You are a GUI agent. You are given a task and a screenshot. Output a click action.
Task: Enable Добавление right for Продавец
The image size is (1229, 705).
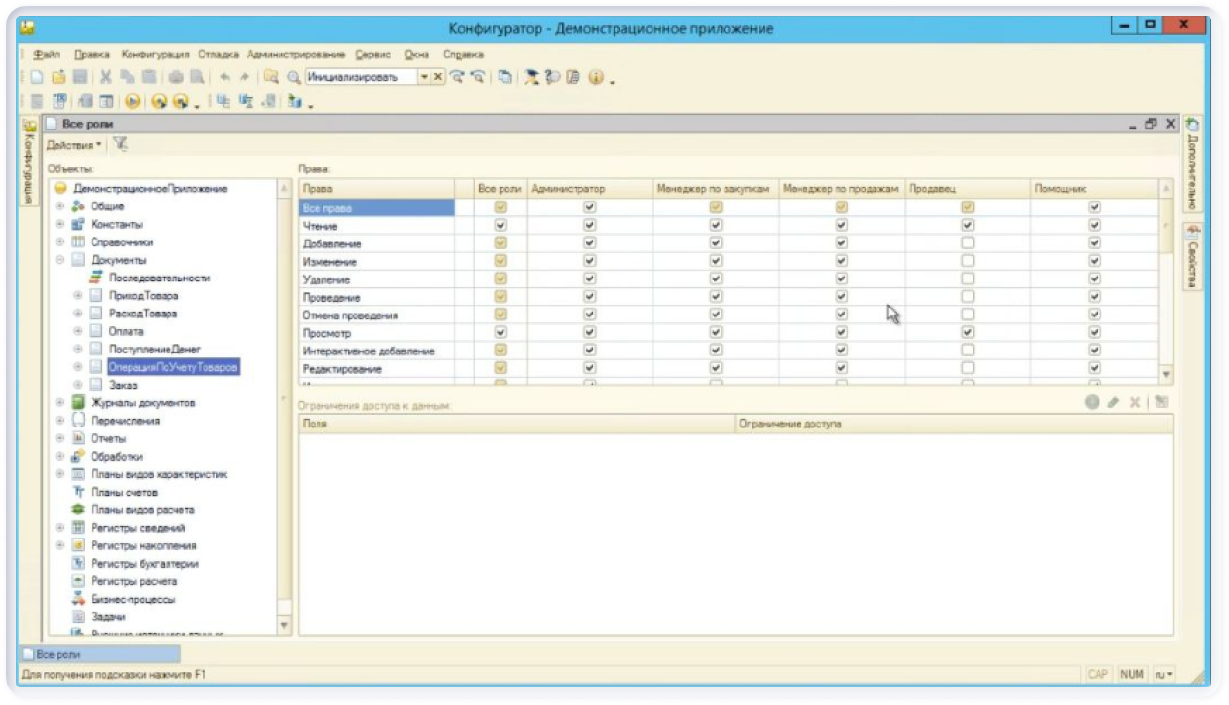pyautogui.click(x=967, y=243)
